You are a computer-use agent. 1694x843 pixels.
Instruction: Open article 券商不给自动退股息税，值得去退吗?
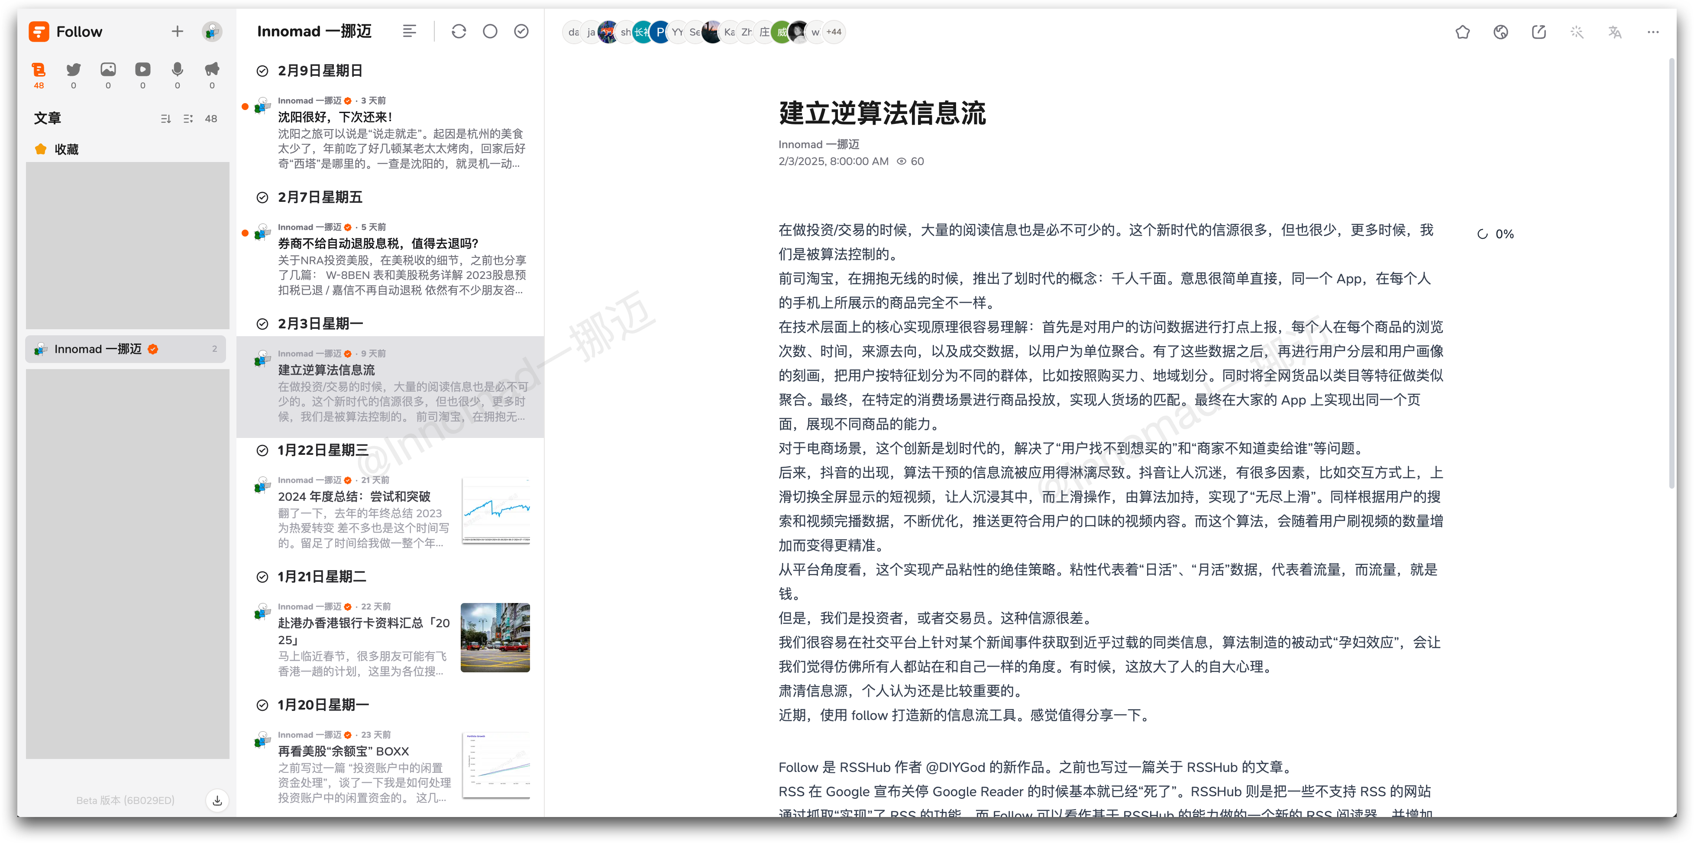point(391,259)
